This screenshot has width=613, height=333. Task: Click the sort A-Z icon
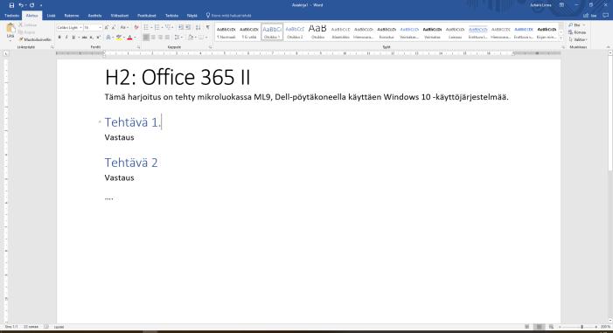(199, 27)
